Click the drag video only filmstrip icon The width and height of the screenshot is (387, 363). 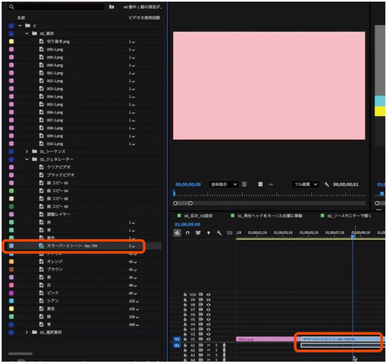tap(260, 184)
